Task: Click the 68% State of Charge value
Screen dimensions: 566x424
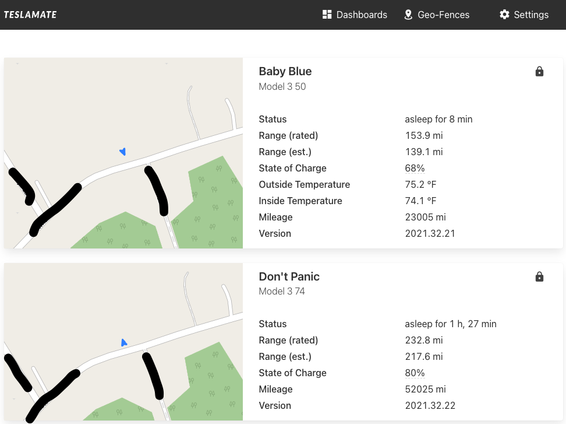Action: 415,168
